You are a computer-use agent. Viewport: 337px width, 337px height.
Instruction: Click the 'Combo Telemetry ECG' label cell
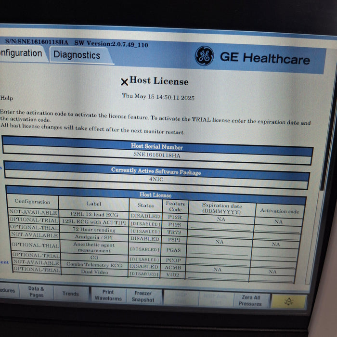(x=94, y=265)
